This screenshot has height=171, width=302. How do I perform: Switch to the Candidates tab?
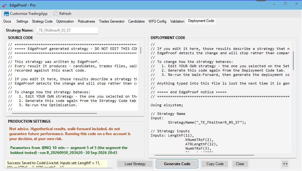click(136, 21)
